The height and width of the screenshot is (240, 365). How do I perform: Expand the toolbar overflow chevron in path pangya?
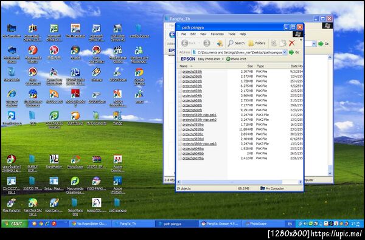point(301,40)
